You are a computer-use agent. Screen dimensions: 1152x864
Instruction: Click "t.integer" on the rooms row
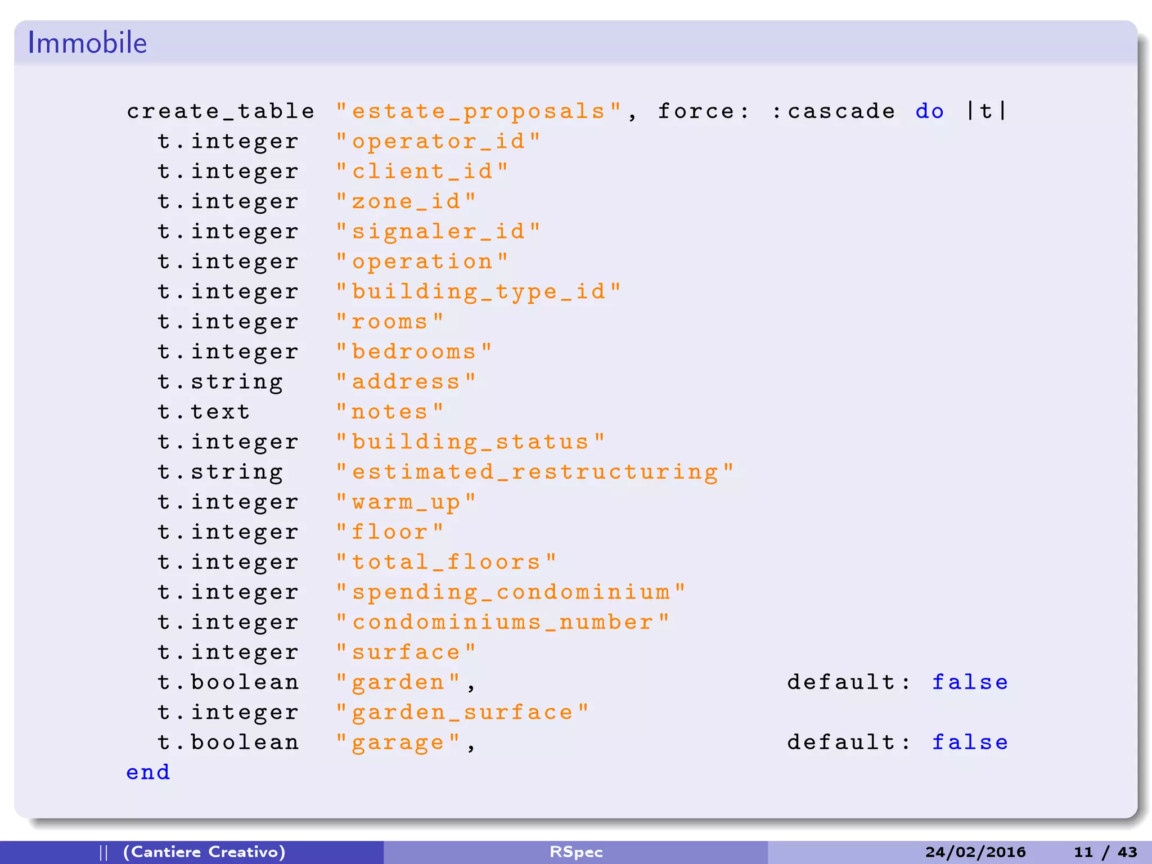[228, 322]
